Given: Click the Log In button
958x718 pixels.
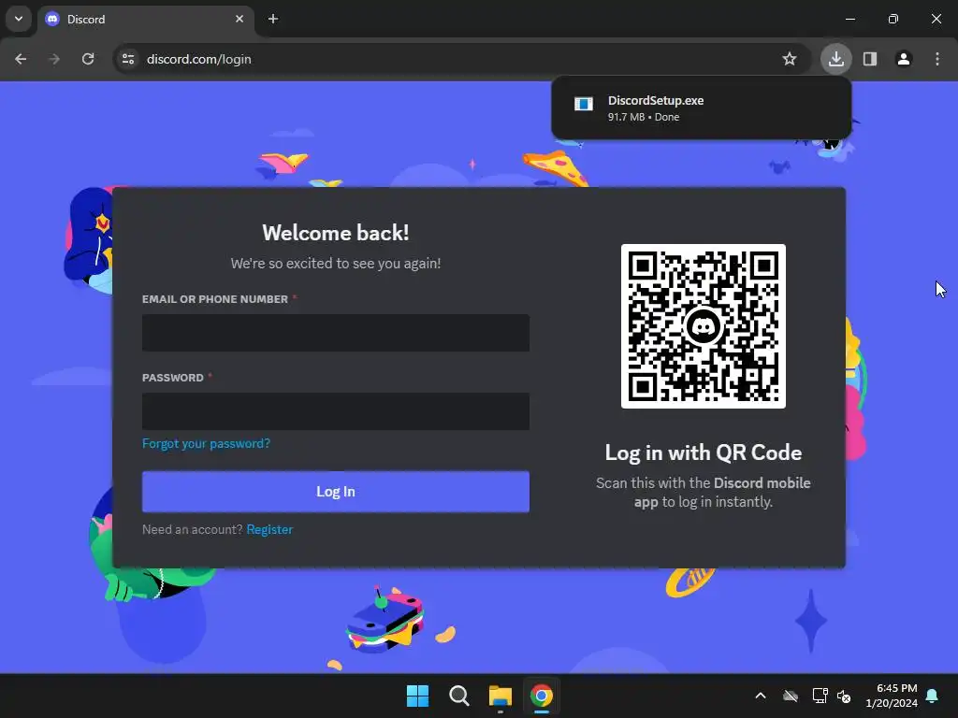Looking at the screenshot, I should pos(336,492).
